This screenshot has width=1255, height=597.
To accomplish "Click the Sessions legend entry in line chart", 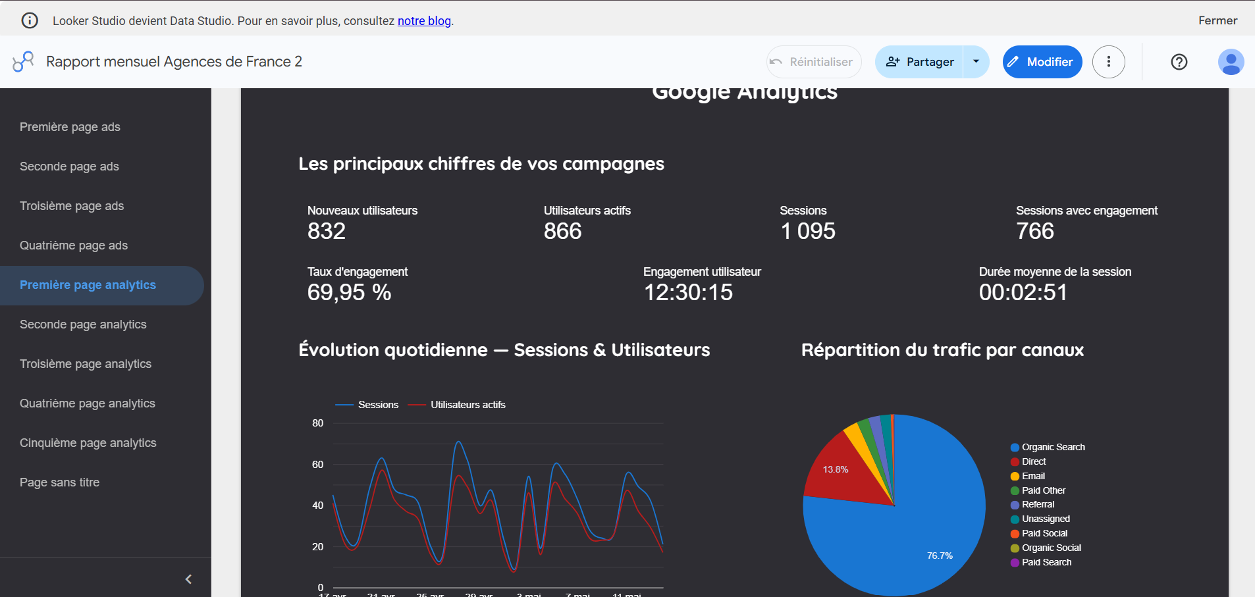I will [367, 405].
